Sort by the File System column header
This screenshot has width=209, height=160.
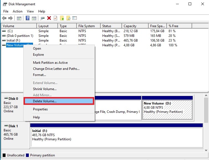[88, 26]
